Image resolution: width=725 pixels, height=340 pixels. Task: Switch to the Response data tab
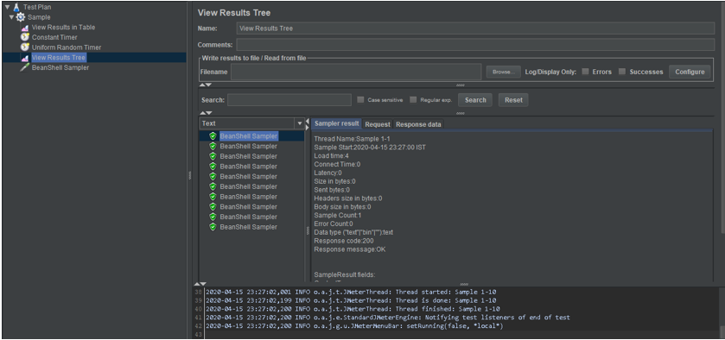point(418,124)
